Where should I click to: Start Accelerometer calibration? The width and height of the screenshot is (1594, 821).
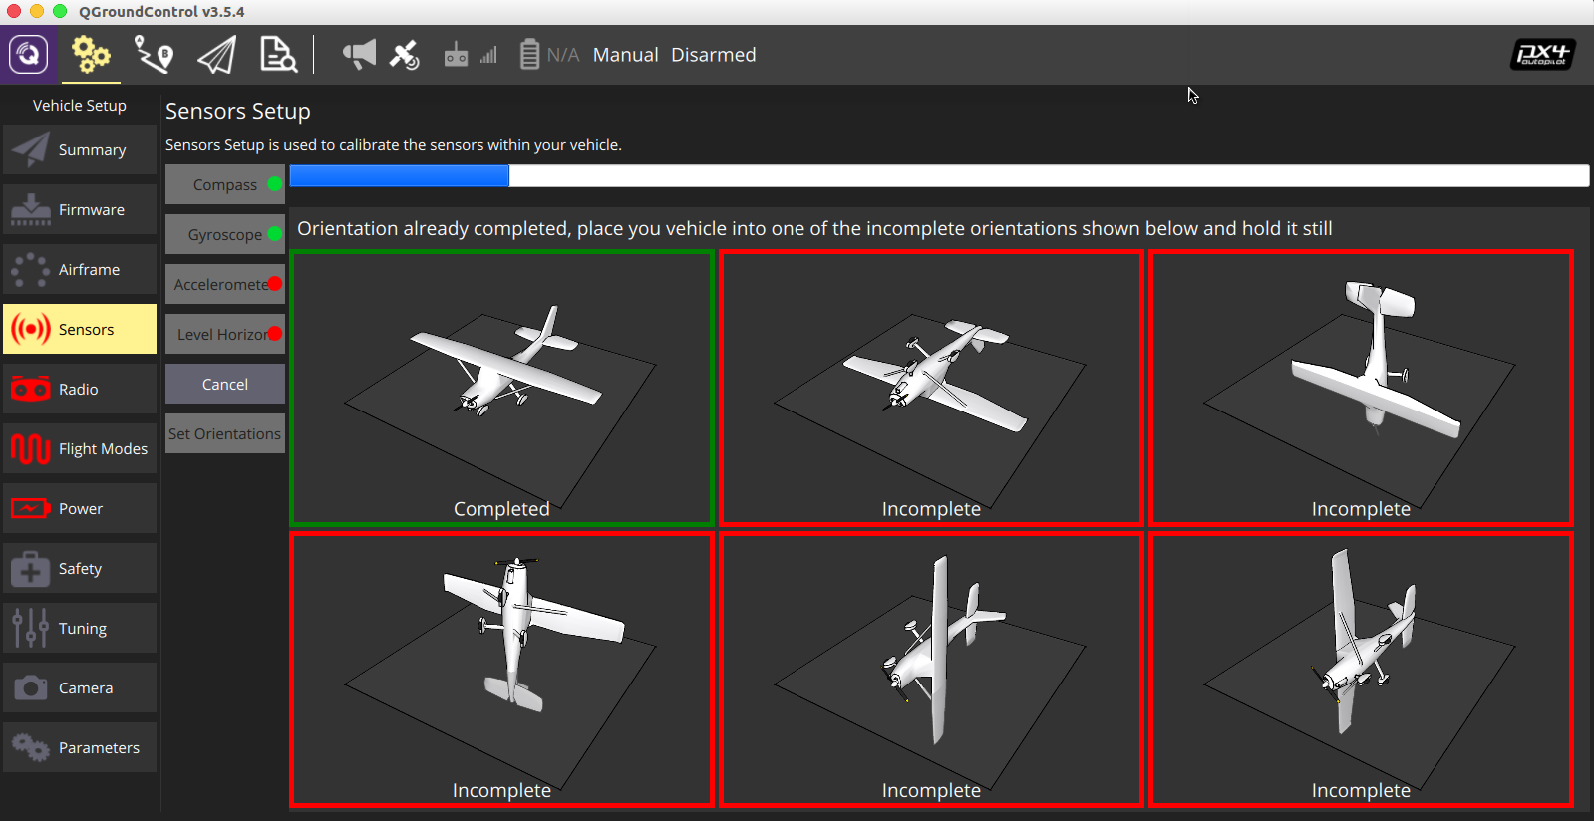coord(225,284)
